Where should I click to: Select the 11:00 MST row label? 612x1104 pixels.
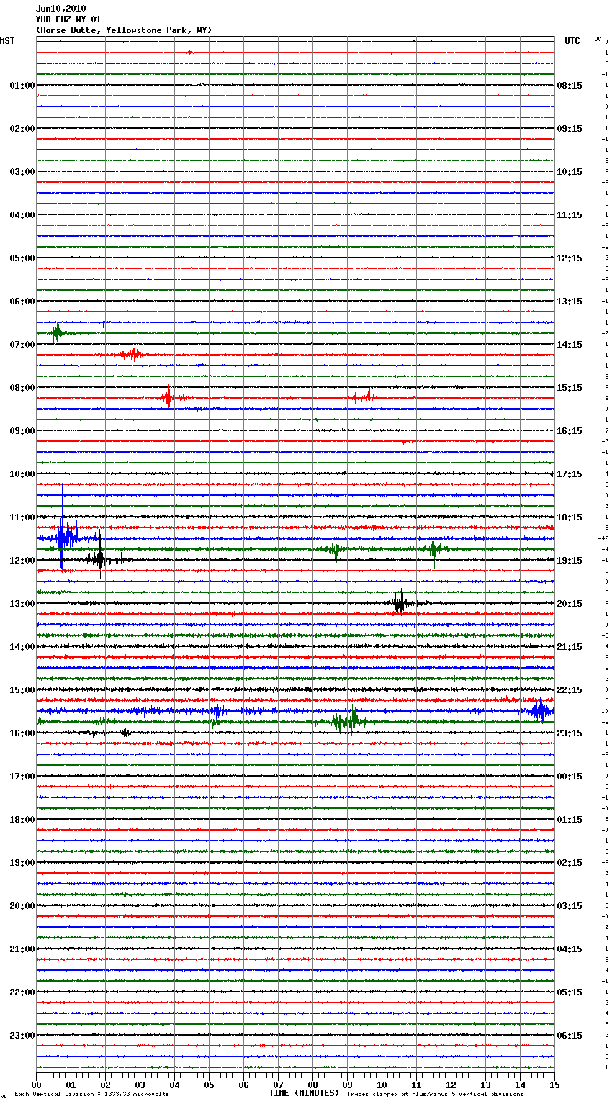pos(22,517)
